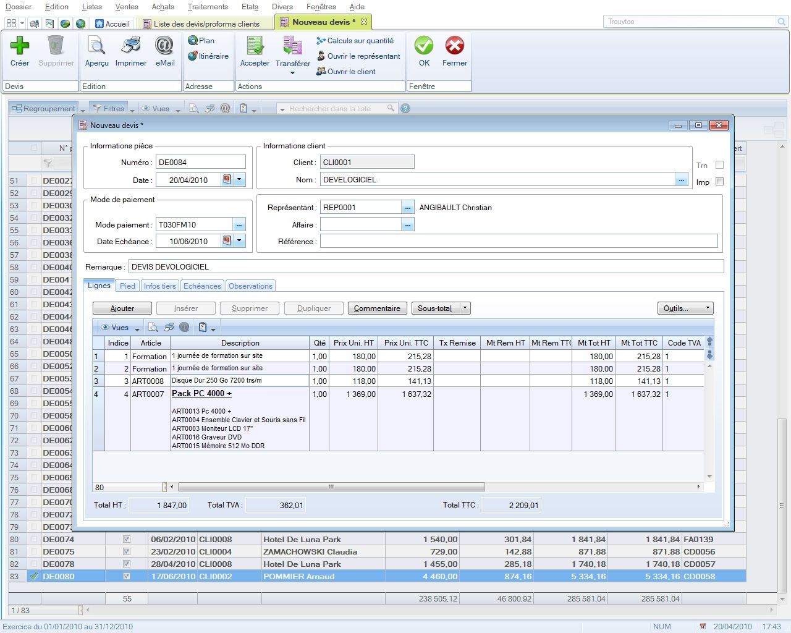
Task: Click the Accepter quote icon
Action: (x=255, y=46)
